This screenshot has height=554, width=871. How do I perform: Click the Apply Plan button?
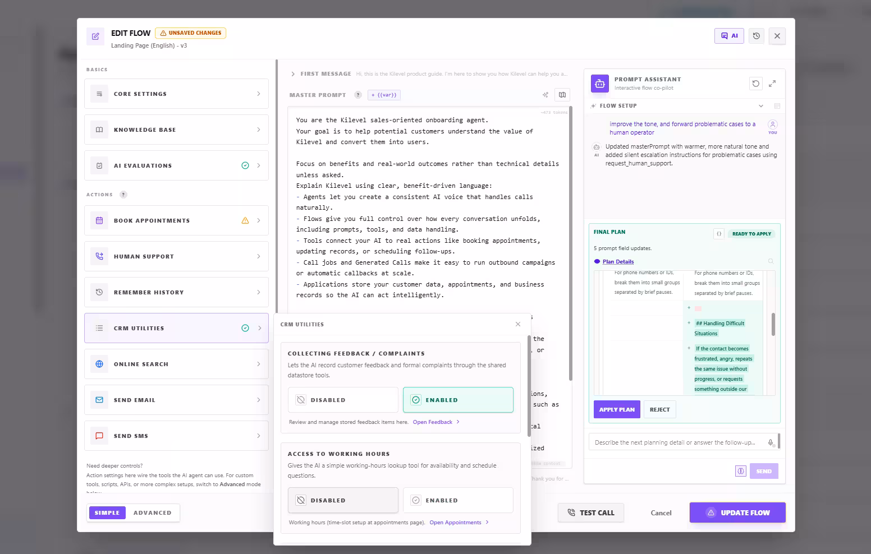(617, 409)
